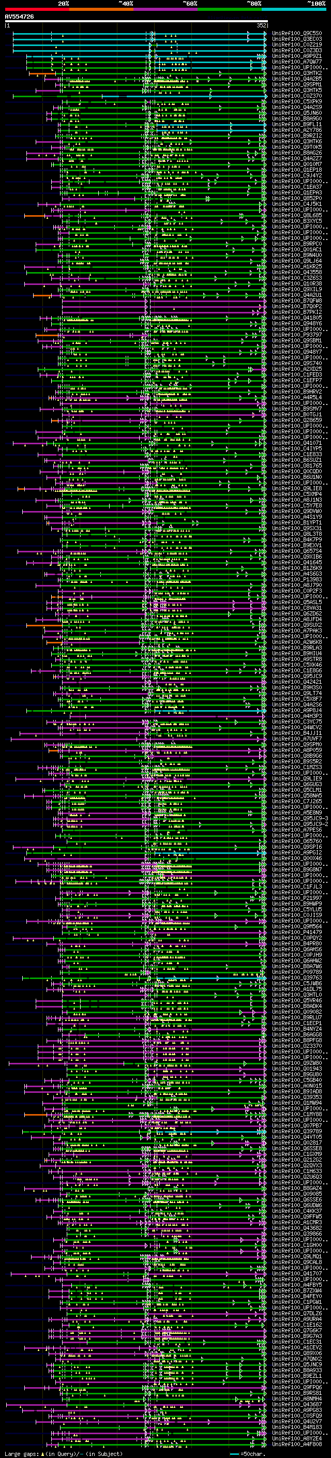Choose hit UniRef100_B7QFW8
The width and height of the screenshot is (331, 1458).
tap(297, 300)
